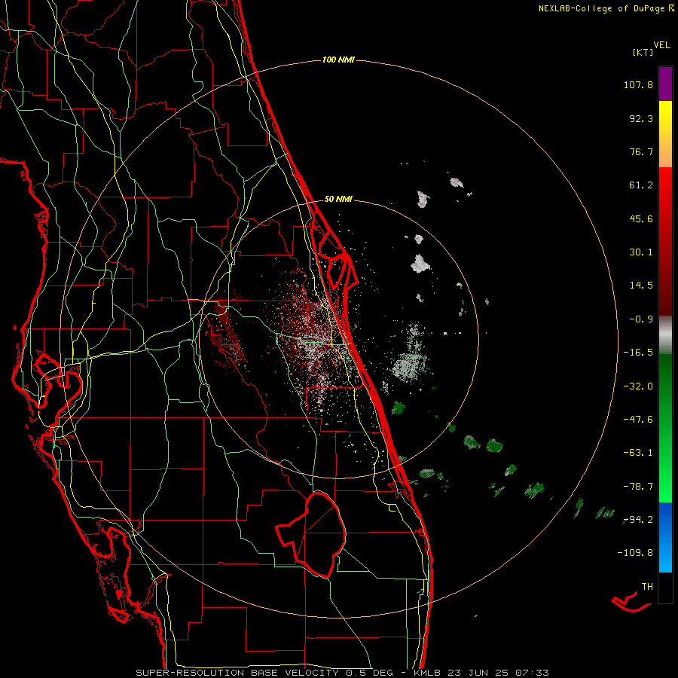
Task: Click the -32.0 velocity label
Action: tap(638, 386)
